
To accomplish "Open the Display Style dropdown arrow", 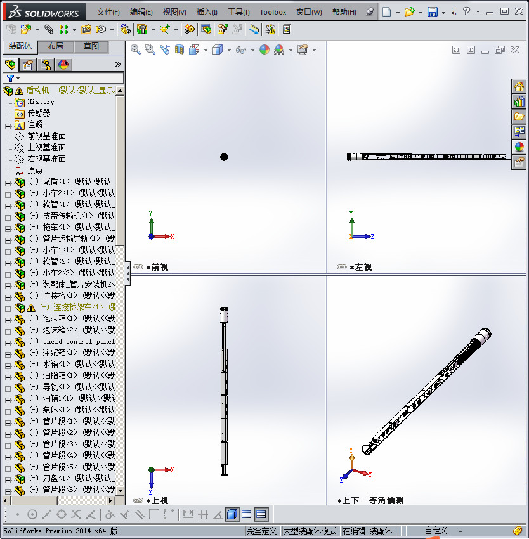I will coord(230,51).
